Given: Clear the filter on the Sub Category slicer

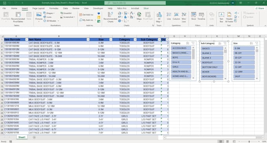Looking at the screenshot, I should [225, 43].
